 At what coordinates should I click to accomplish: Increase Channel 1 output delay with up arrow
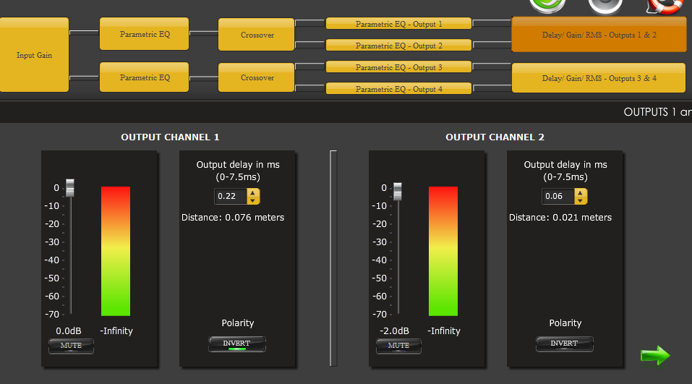pyautogui.click(x=253, y=193)
